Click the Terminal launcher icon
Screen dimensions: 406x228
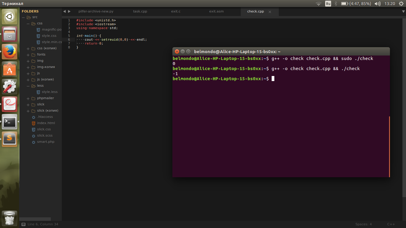(x=10, y=122)
